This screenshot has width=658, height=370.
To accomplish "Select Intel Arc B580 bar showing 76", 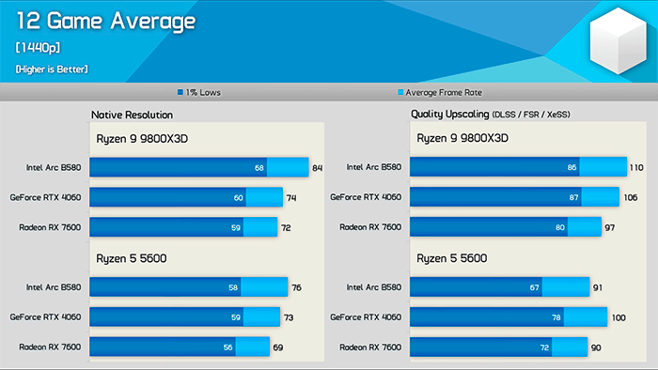I will pos(188,287).
